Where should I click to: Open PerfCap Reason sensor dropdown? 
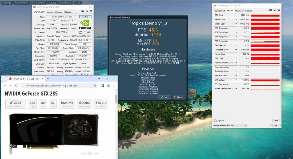click(x=236, y=75)
